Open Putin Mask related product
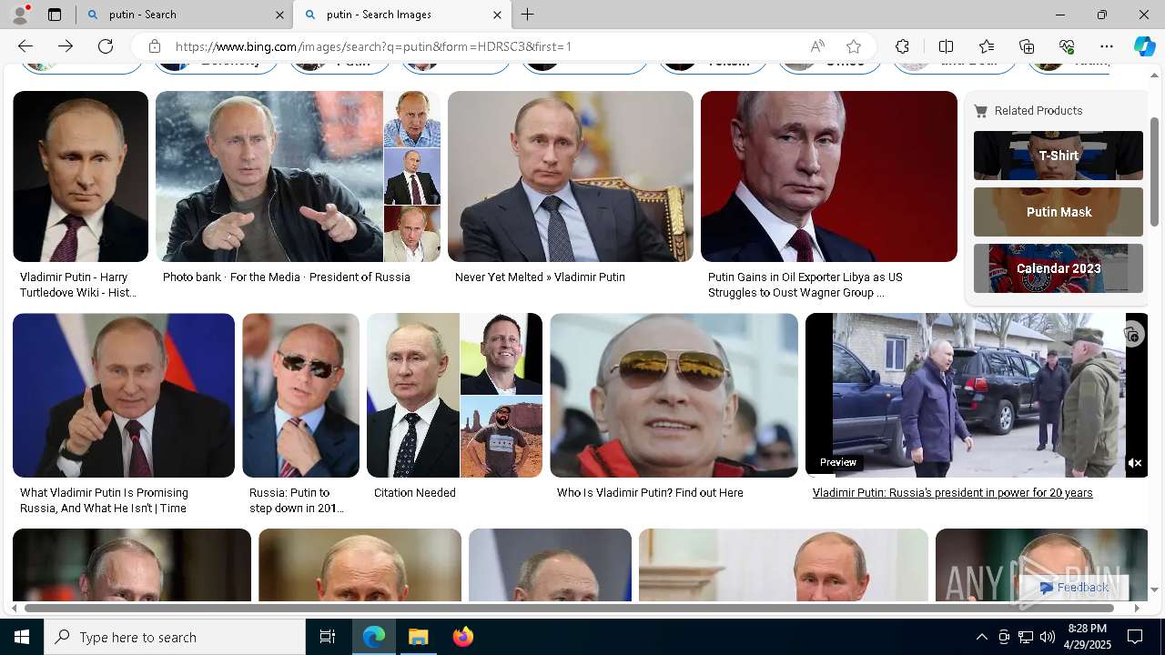The image size is (1165, 655). (1059, 212)
